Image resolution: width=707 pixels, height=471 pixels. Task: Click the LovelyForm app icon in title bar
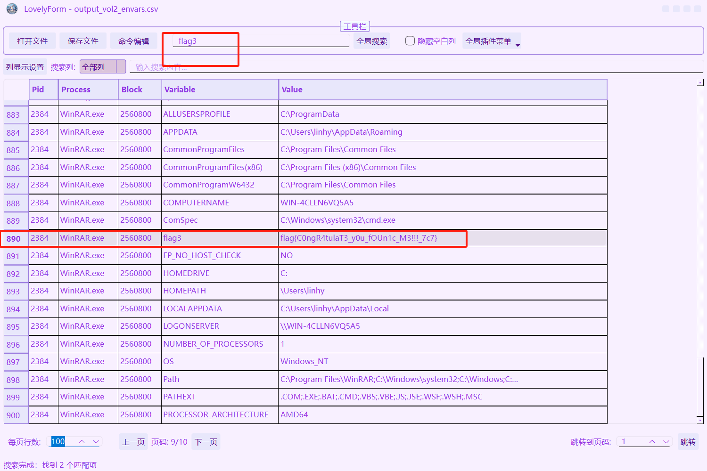click(x=12, y=9)
